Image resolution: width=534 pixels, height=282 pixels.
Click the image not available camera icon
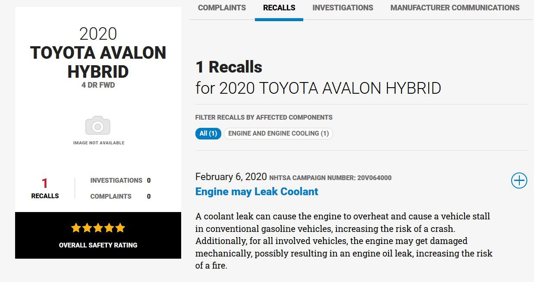[98, 126]
